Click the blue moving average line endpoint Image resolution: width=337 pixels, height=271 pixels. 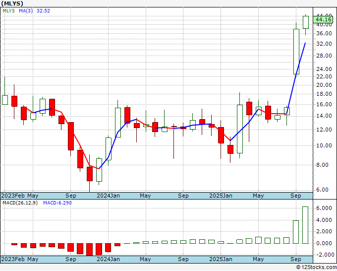(x=305, y=43)
